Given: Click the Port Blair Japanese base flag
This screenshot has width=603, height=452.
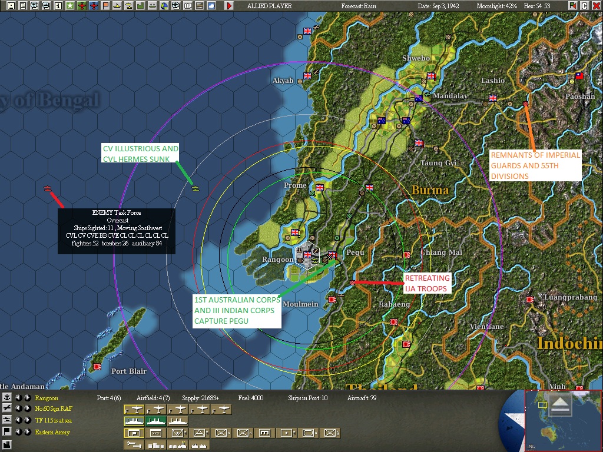Looking at the screenshot, I should click(97, 367).
